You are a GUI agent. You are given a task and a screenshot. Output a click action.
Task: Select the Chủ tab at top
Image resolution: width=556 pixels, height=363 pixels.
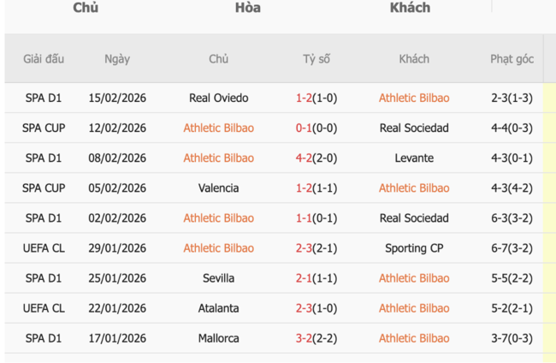tap(86, 8)
